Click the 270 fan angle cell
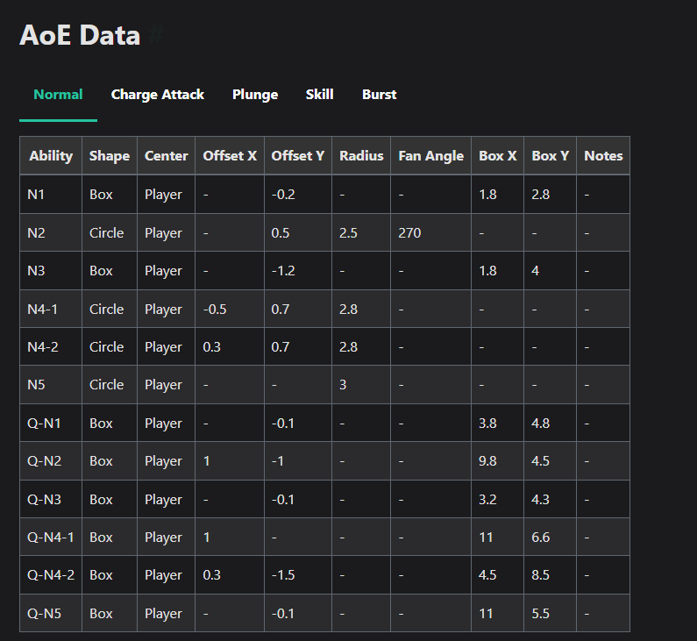This screenshot has height=641, width=697. point(430,232)
